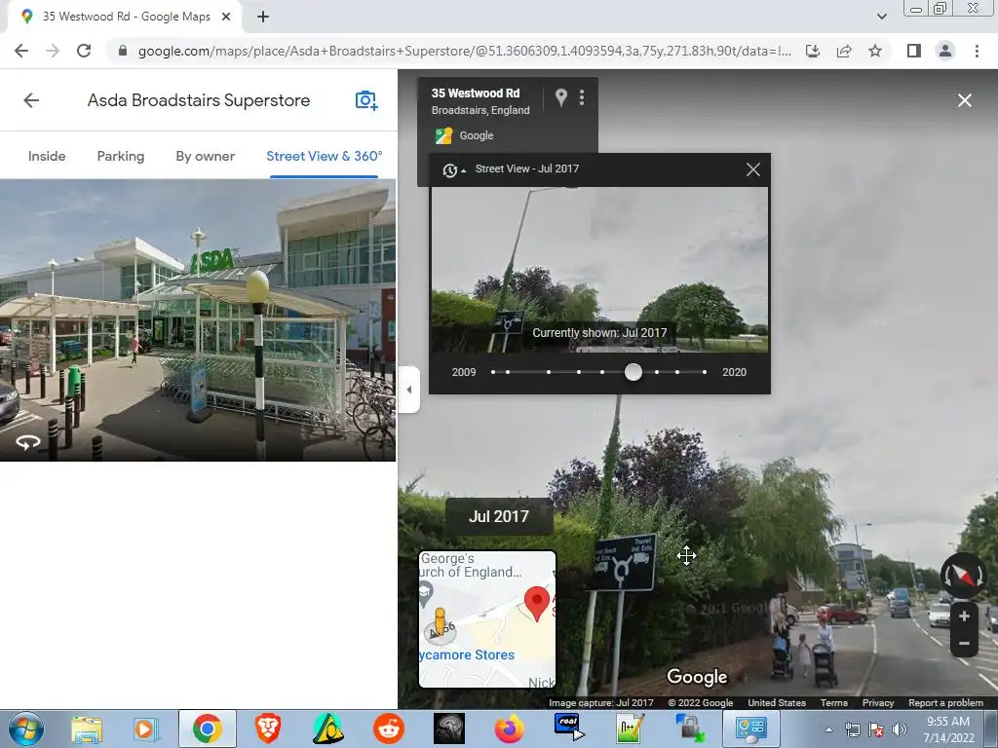
Task: Go forward with the browser forward arrow
Action: coord(53,51)
